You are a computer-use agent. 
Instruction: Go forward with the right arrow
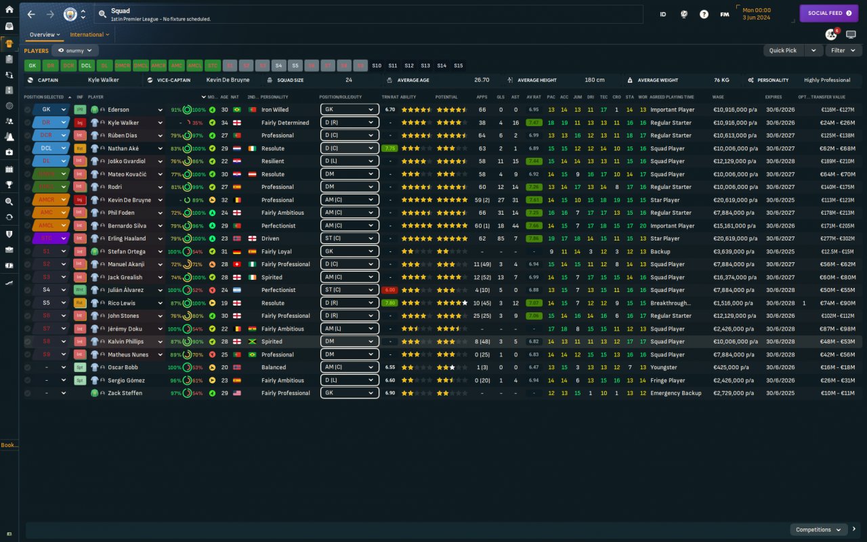[x=50, y=14]
